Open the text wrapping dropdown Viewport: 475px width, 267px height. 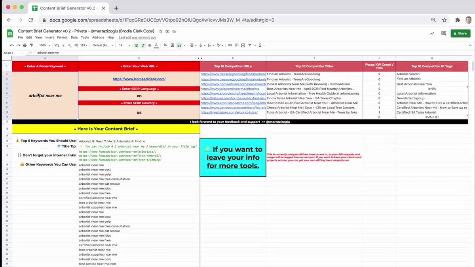pyautogui.click(x=210, y=45)
